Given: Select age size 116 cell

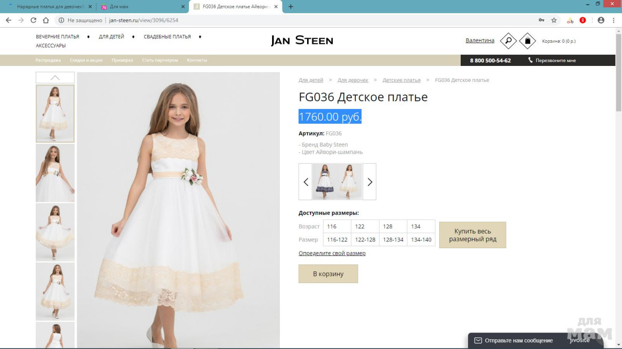Looking at the screenshot, I should point(337,226).
